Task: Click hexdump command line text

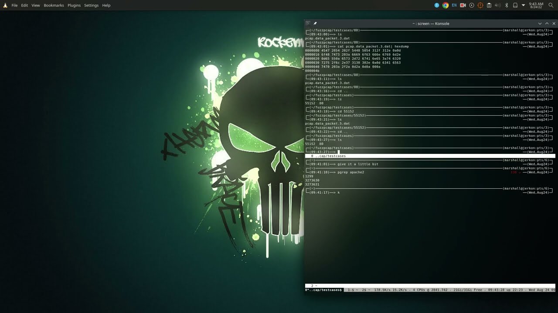Action: coord(373,46)
